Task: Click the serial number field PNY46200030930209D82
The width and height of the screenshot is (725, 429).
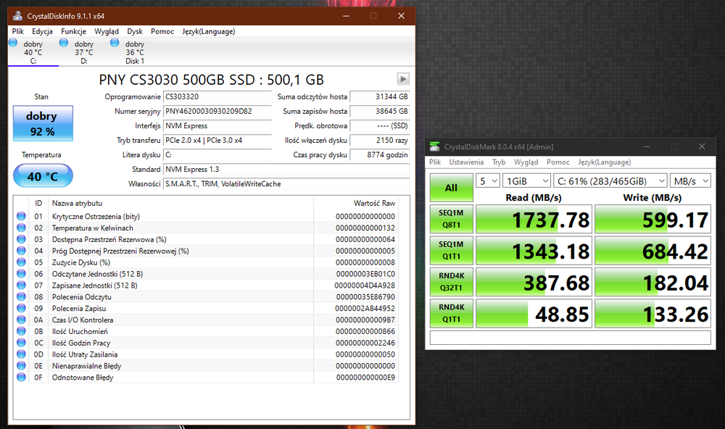Action: [x=217, y=111]
